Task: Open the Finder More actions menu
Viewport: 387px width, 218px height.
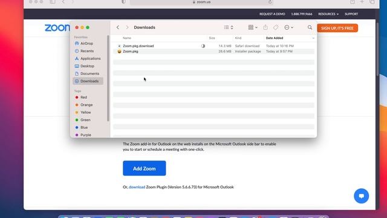Action: [x=288, y=27]
